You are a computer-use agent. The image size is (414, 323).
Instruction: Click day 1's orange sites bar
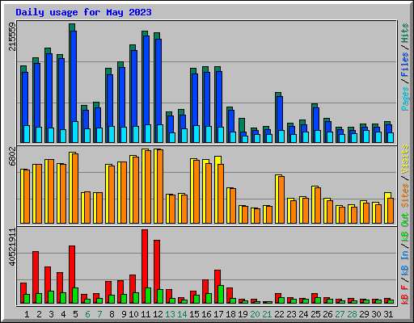pyautogui.click(x=27, y=196)
